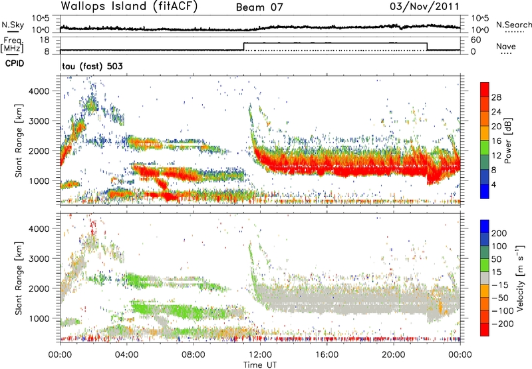This screenshot has height=369, width=532.
Task: Click the "16:00" time tick label
Action: coord(327,355)
